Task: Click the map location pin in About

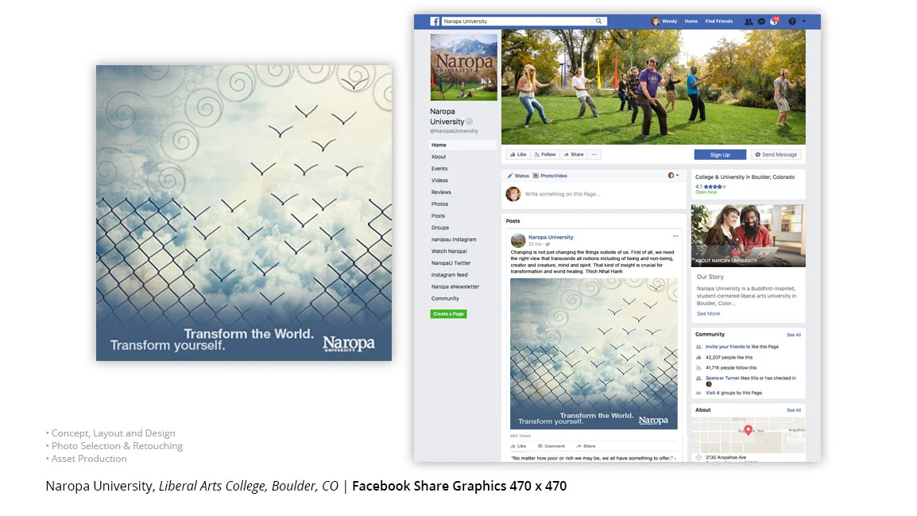Action: tap(748, 430)
